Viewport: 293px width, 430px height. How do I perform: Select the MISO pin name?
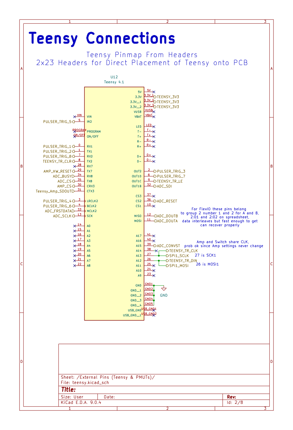tap(138, 216)
